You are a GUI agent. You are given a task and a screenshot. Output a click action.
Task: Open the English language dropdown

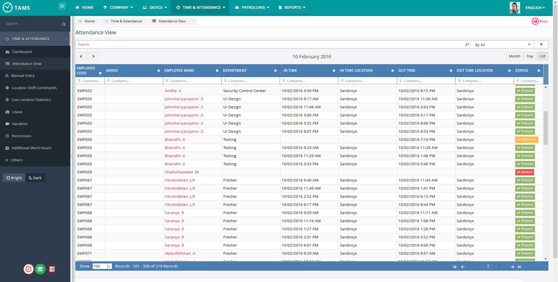pyautogui.click(x=535, y=7)
